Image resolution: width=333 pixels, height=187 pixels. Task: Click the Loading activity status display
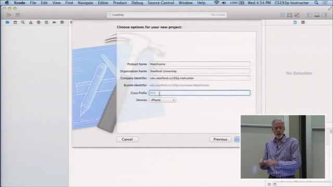tap(167, 15)
